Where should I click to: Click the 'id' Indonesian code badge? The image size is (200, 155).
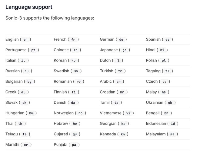[x=173, y=124]
